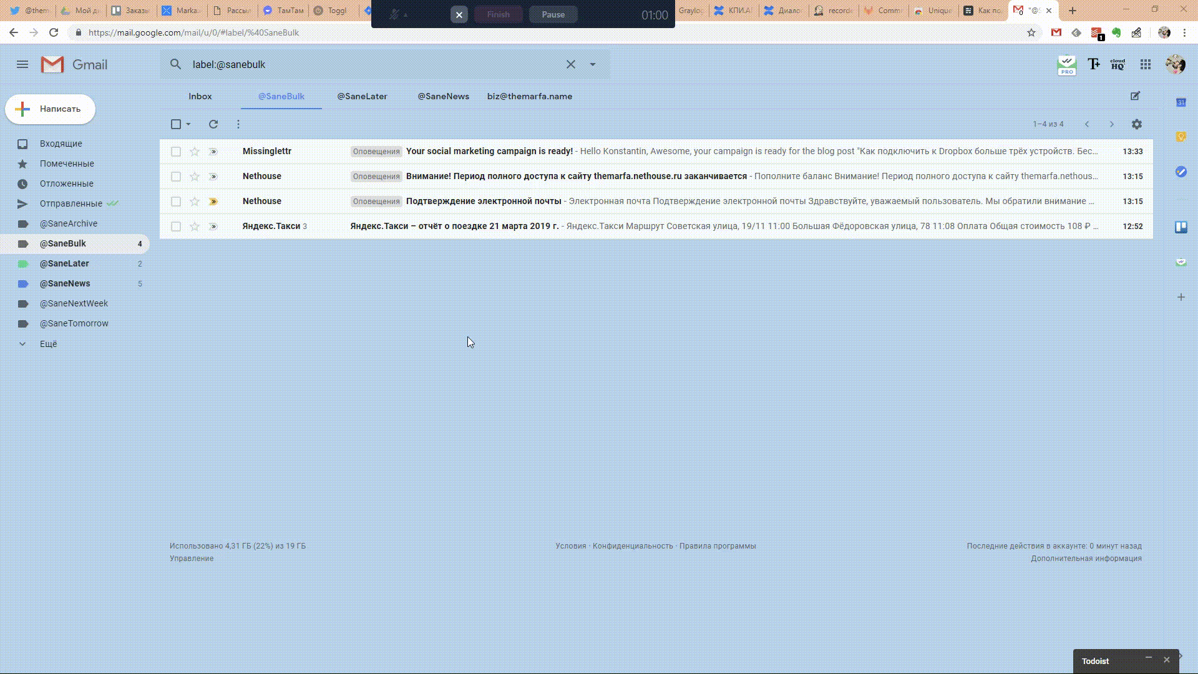Select the Missinglettr email checkbox
The image size is (1198, 674).
176,152
